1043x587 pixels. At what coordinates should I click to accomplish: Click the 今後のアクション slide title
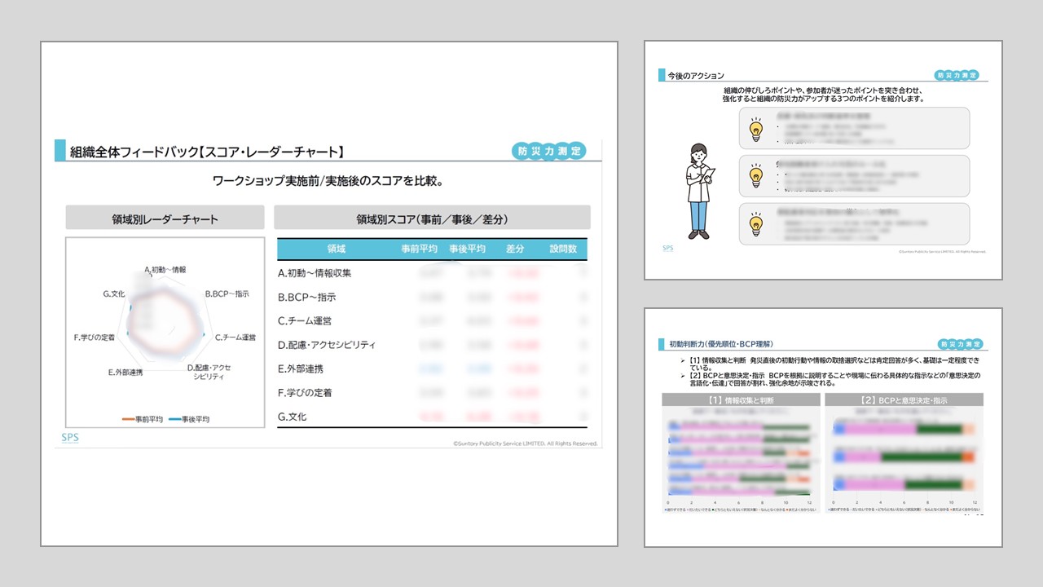695,75
